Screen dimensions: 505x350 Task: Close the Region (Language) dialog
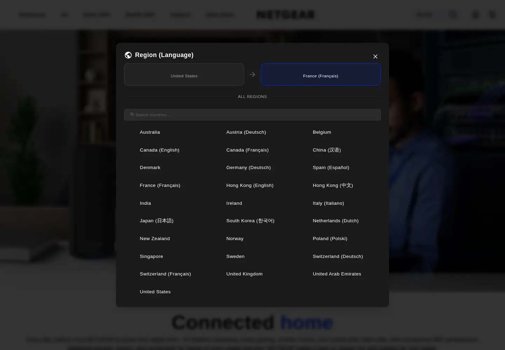pos(375,56)
